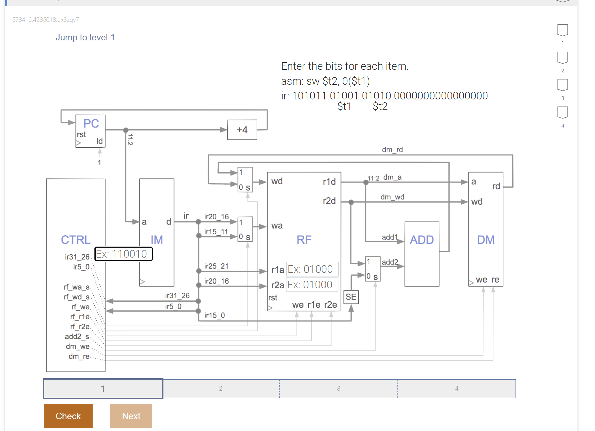Screen dimensions: 595x431
Task: Click the +4 adder block
Action: click(242, 130)
